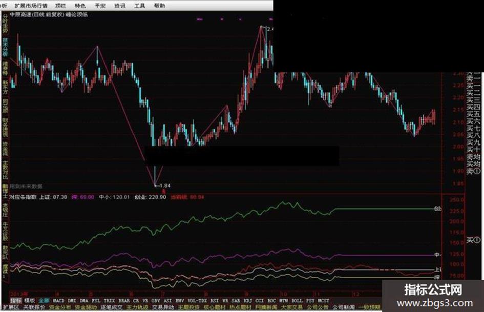Apply the EMV indicator

(180, 301)
